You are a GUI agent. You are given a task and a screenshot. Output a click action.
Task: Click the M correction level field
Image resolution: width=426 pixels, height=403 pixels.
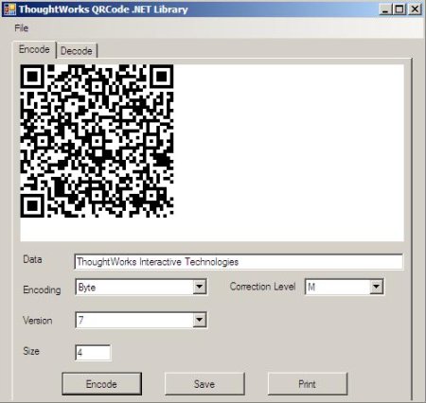[x=338, y=287]
